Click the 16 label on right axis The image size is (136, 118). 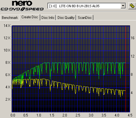click(x=132, y=38)
